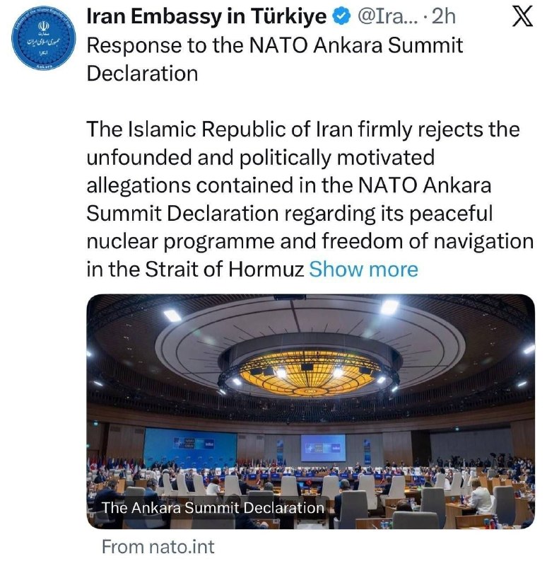Click the bright ceiling spotlight at the photo's top right
Screen dimensions: 547x566
[x=389, y=306]
